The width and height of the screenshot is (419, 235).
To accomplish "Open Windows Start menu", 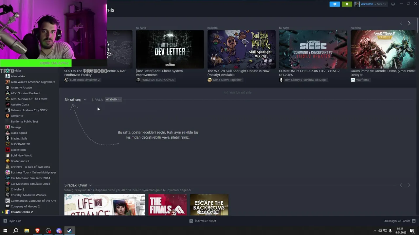I will pos(5,230).
